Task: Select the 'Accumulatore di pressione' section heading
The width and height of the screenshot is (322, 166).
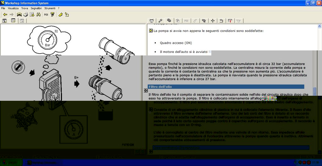Action: (231, 148)
